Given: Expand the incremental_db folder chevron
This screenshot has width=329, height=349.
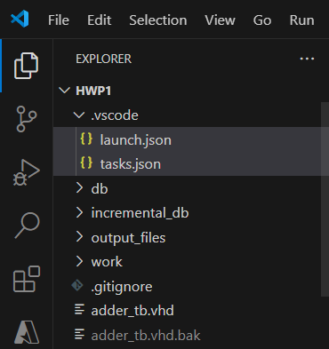Looking at the screenshot, I should point(79,212).
